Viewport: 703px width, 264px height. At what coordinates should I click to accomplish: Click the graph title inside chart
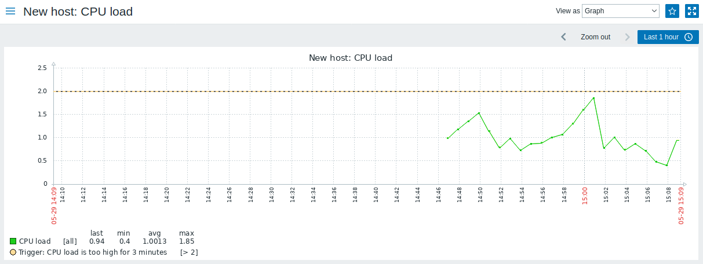click(351, 58)
